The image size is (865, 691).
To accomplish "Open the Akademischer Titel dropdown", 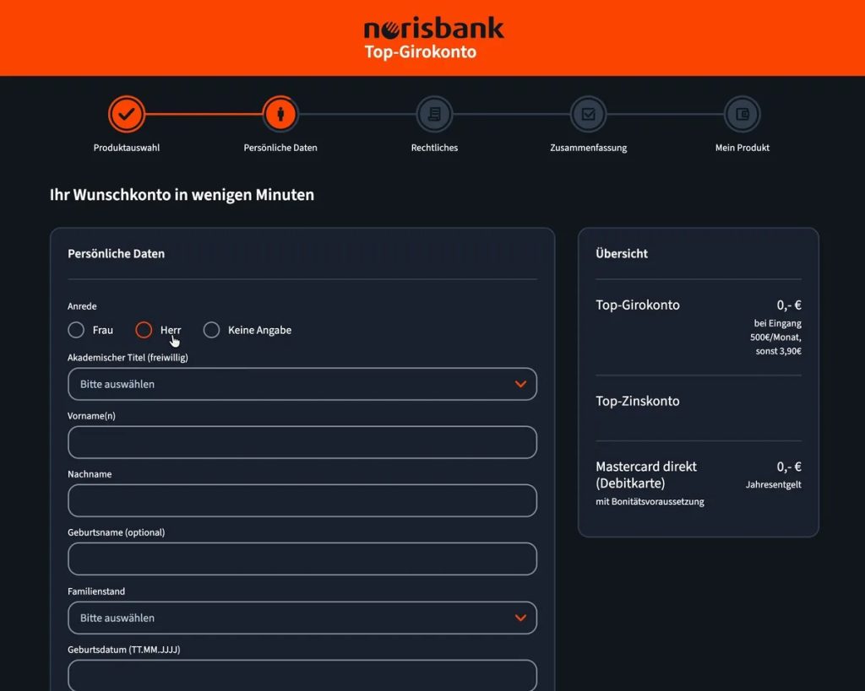I will (302, 384).
